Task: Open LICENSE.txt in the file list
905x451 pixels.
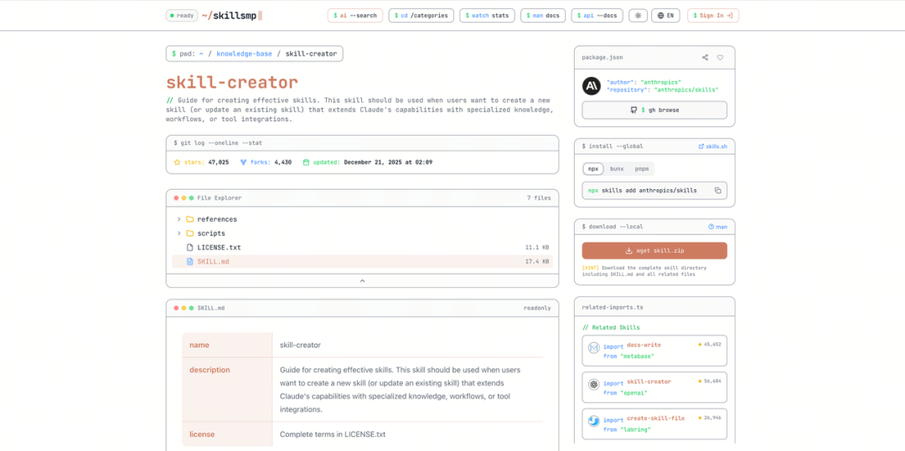Action: (219, 248)
